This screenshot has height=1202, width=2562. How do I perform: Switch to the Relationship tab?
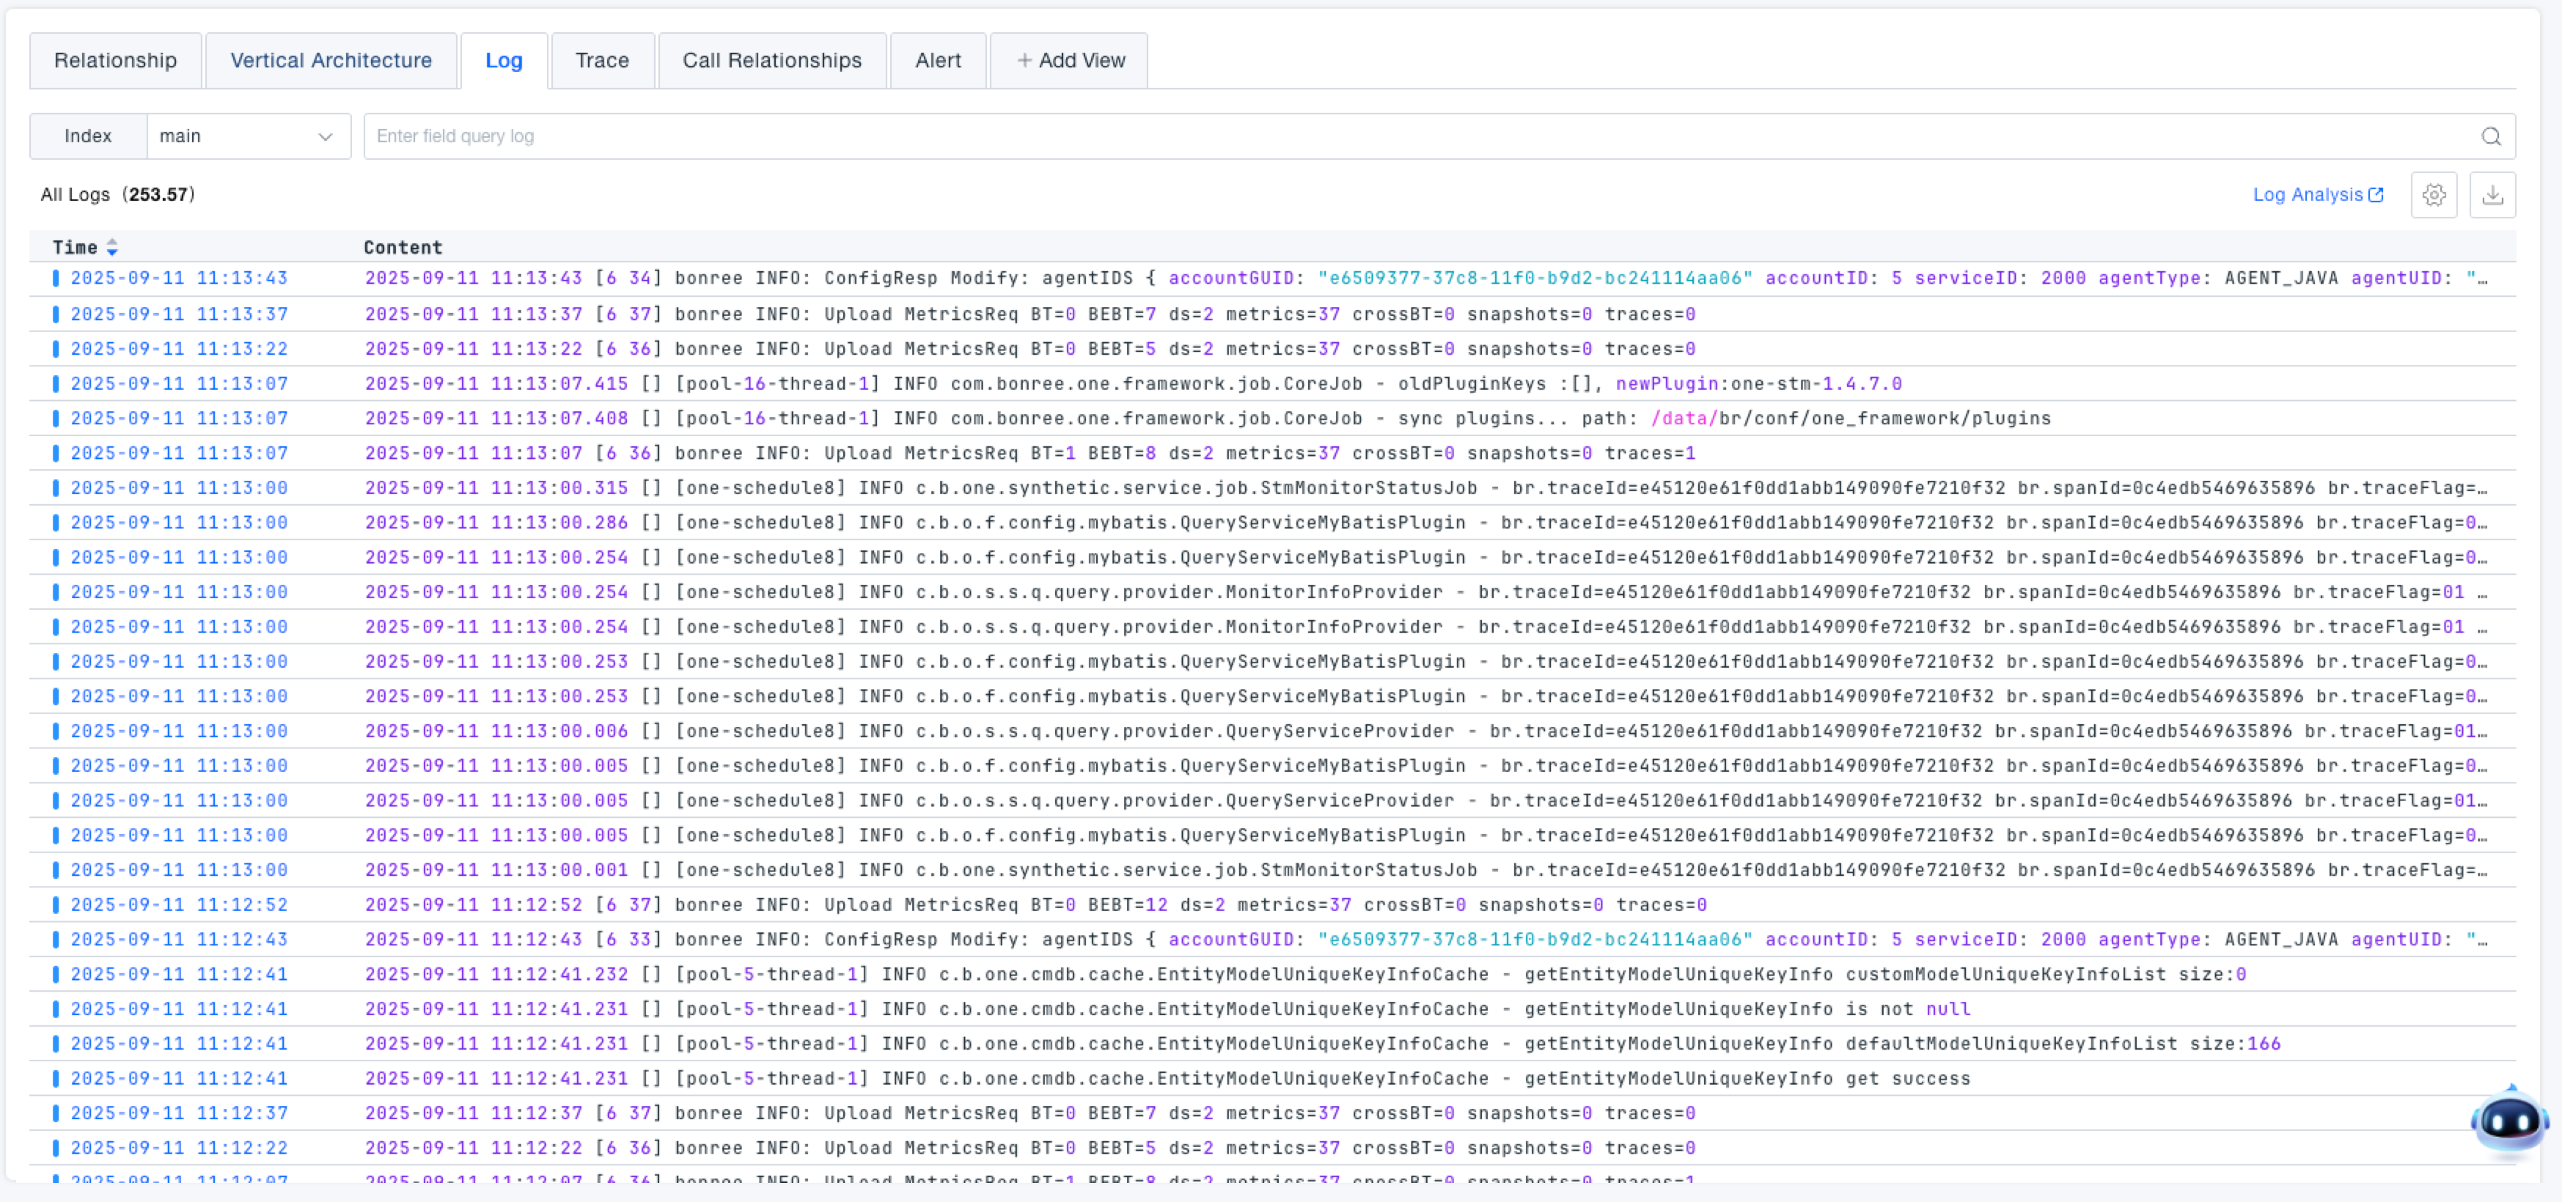point(115,61)
